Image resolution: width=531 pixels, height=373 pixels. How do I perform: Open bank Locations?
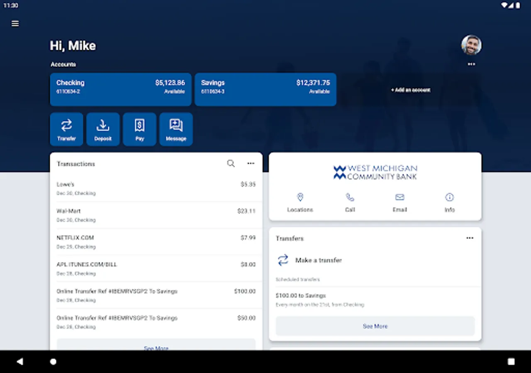tap(300, 203)
